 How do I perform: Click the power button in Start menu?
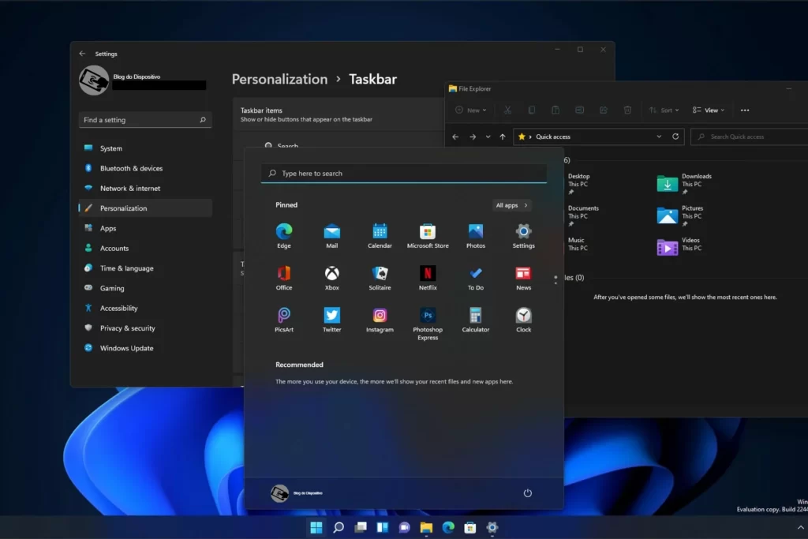pos(528,493)
